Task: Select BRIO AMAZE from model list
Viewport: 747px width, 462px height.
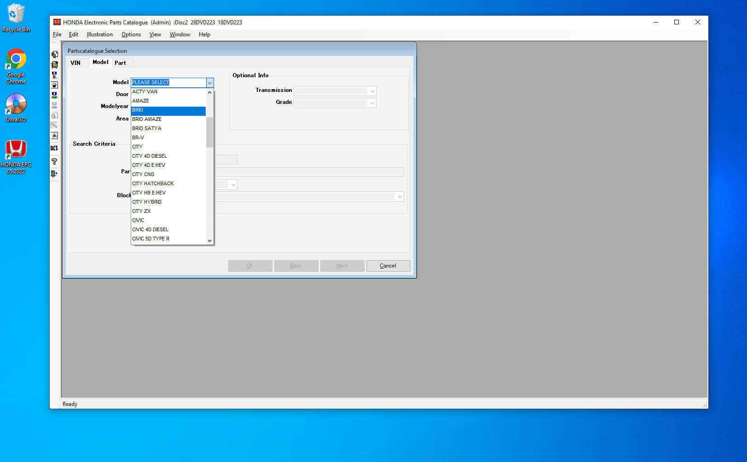Action: (x=147, y=119)
